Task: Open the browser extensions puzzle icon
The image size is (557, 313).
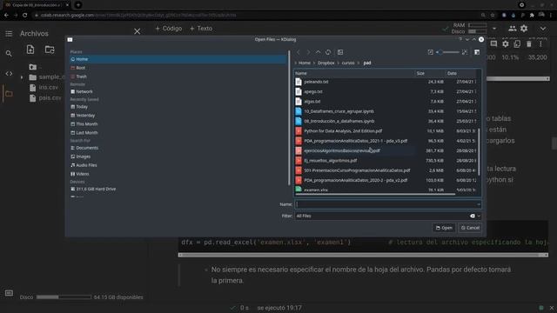Action: coord(532,16)
